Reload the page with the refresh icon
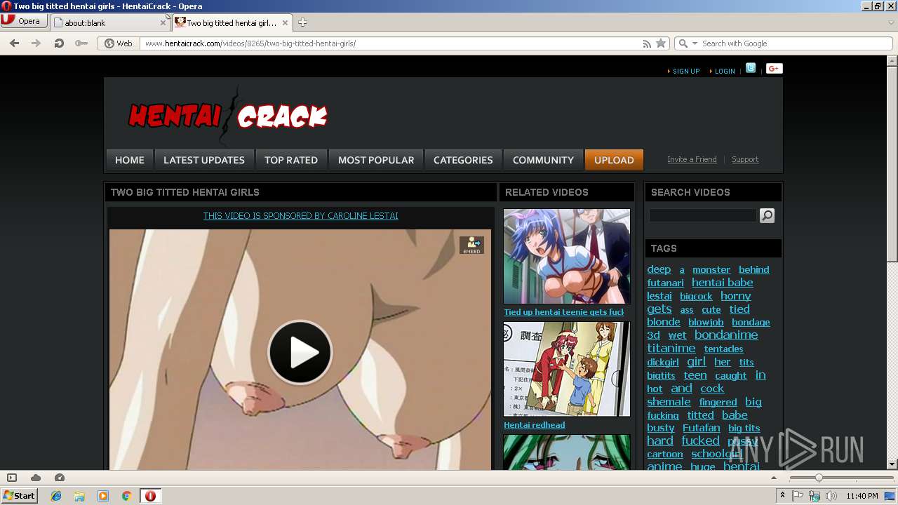 click(59, 43)
